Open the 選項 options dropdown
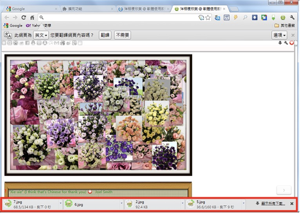This screenshot has width=300, height=214. pyautogui.click(x=279, y=35)
